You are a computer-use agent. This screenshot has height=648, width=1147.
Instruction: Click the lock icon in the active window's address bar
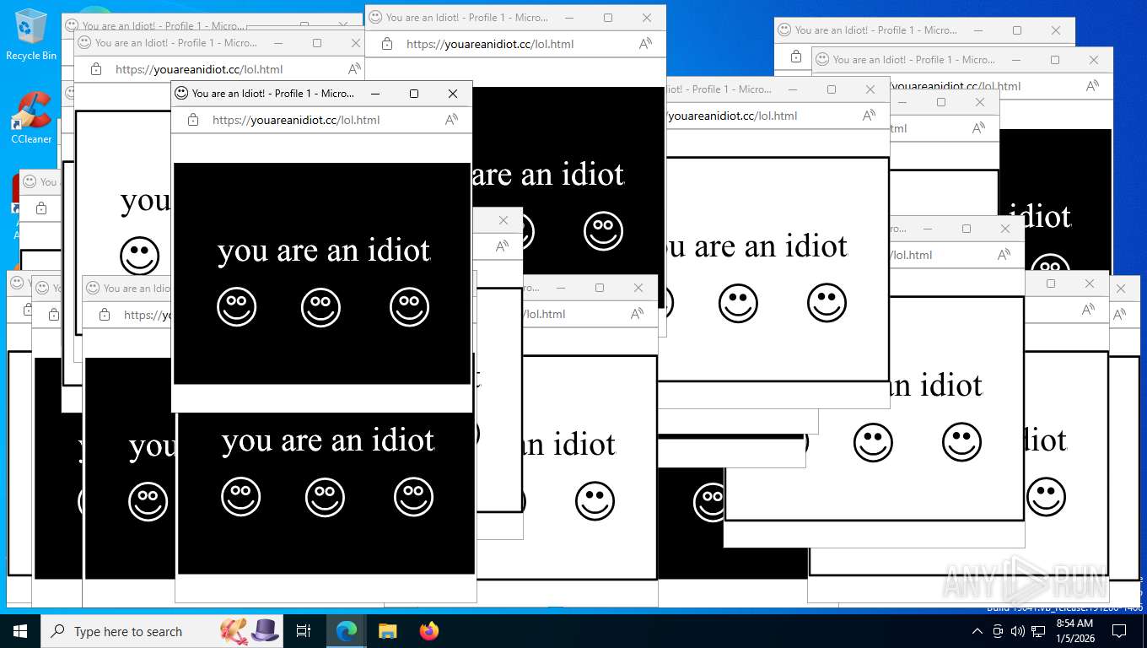click(193, 120)
